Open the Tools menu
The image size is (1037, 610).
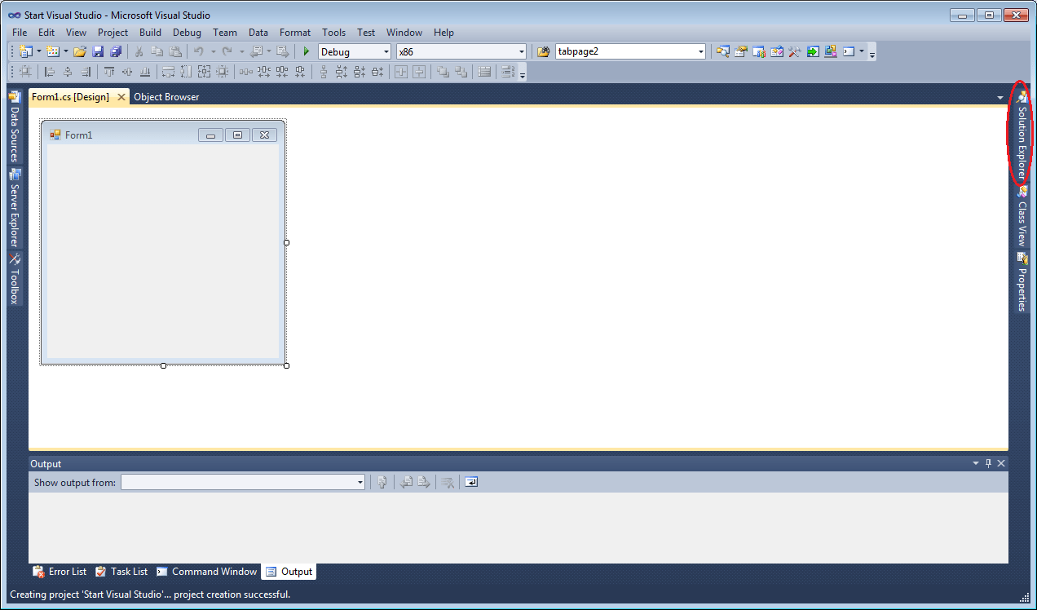(334, 33)
